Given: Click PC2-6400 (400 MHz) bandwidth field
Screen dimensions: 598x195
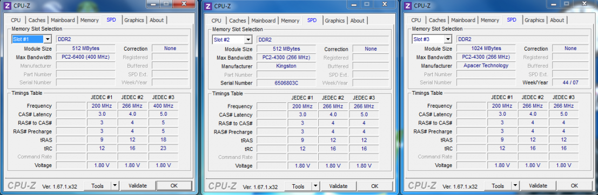Looking at the screenshot, I should point(86,57).
